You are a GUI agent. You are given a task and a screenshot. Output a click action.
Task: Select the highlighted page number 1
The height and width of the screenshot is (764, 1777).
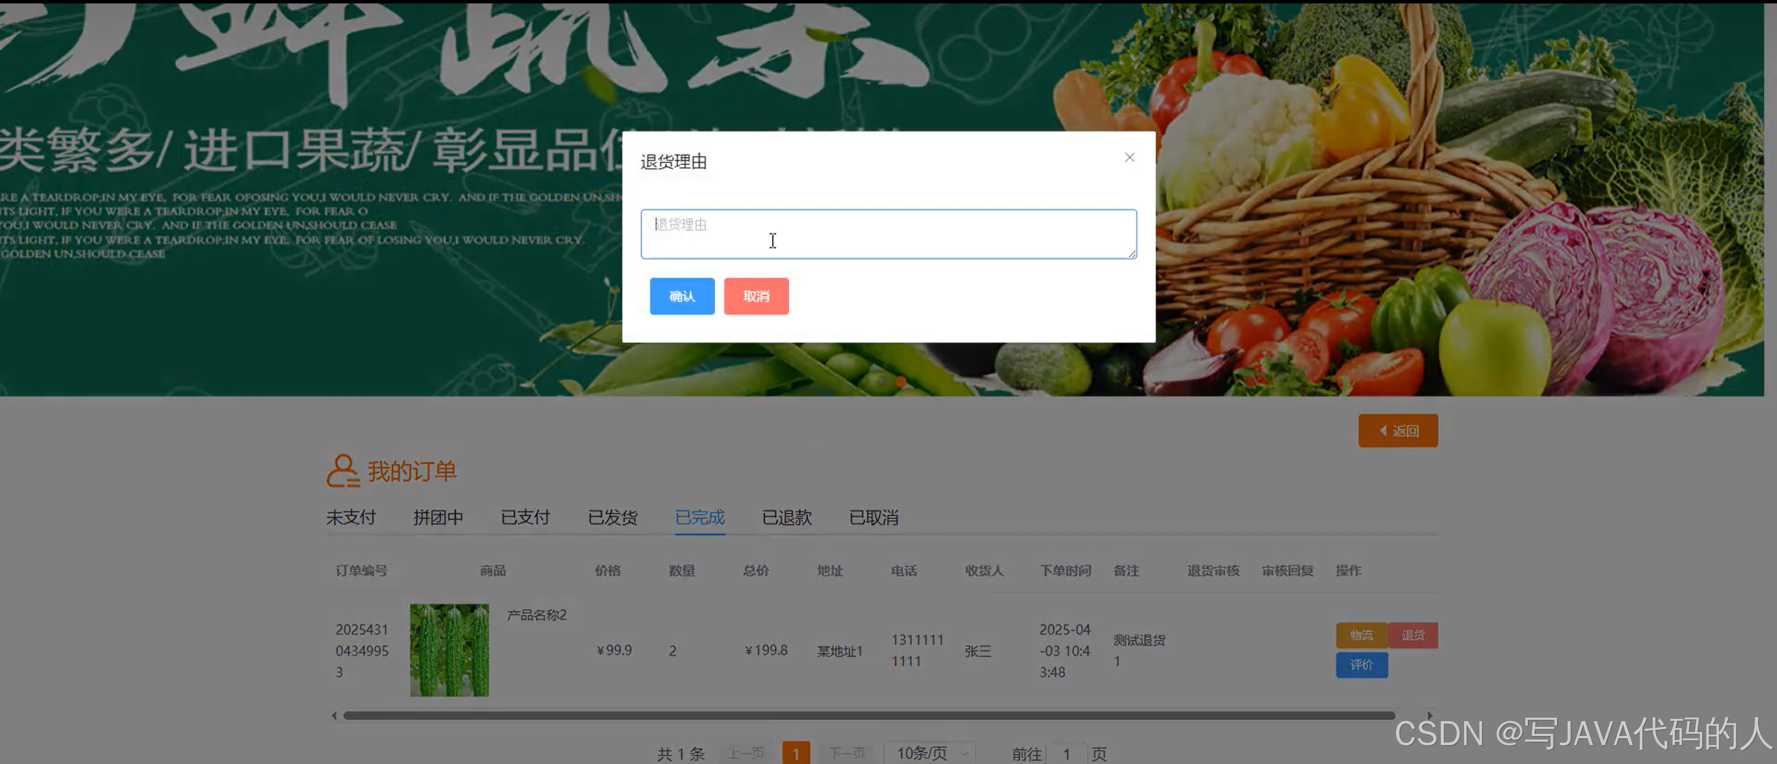click(x=797, y=753)
